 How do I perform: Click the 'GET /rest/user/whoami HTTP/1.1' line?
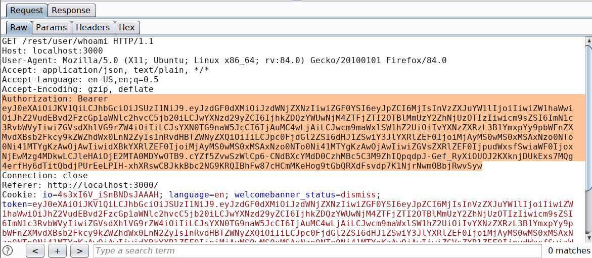pos(78,41)
